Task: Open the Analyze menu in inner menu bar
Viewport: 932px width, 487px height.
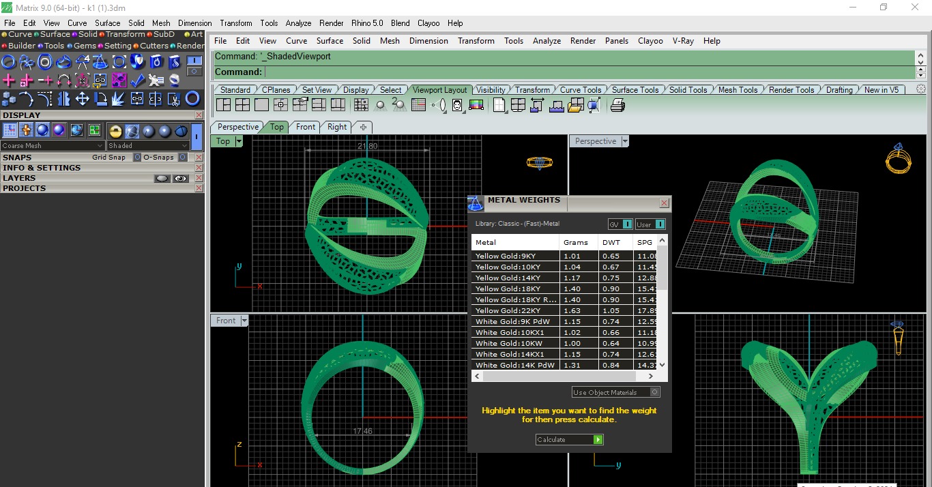Action: coord(547,41)
